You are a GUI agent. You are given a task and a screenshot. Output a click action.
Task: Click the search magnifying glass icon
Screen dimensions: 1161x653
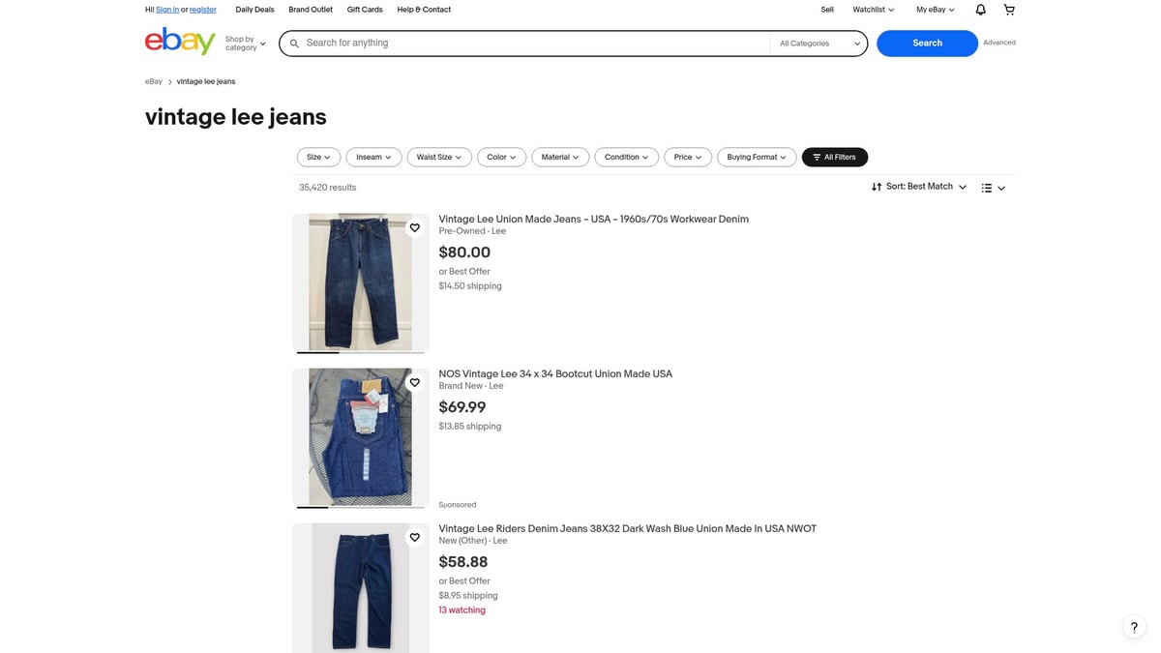(295, 43)
